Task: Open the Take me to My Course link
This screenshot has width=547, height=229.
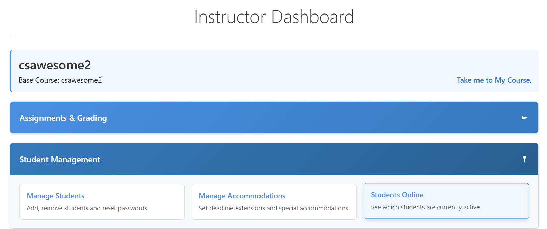Action: click(x=493, y=80)
